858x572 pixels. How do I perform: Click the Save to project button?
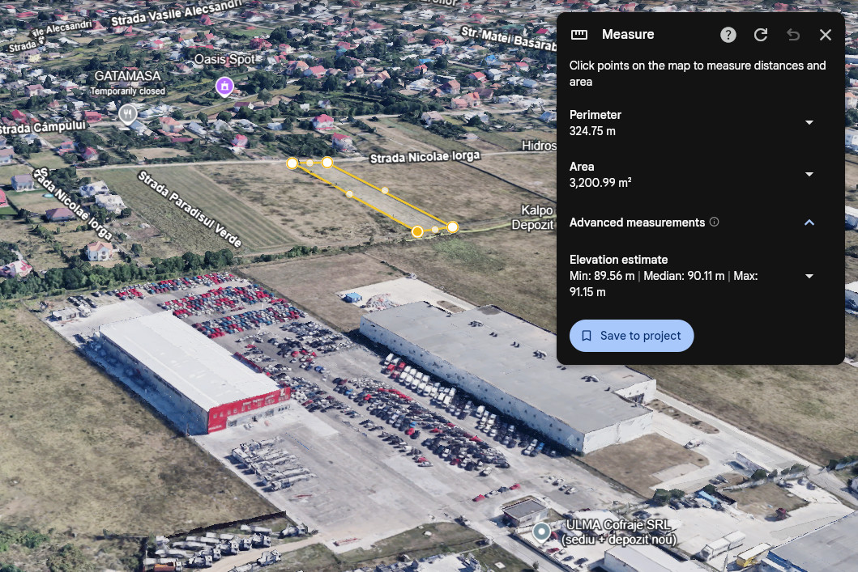[631, 336]
